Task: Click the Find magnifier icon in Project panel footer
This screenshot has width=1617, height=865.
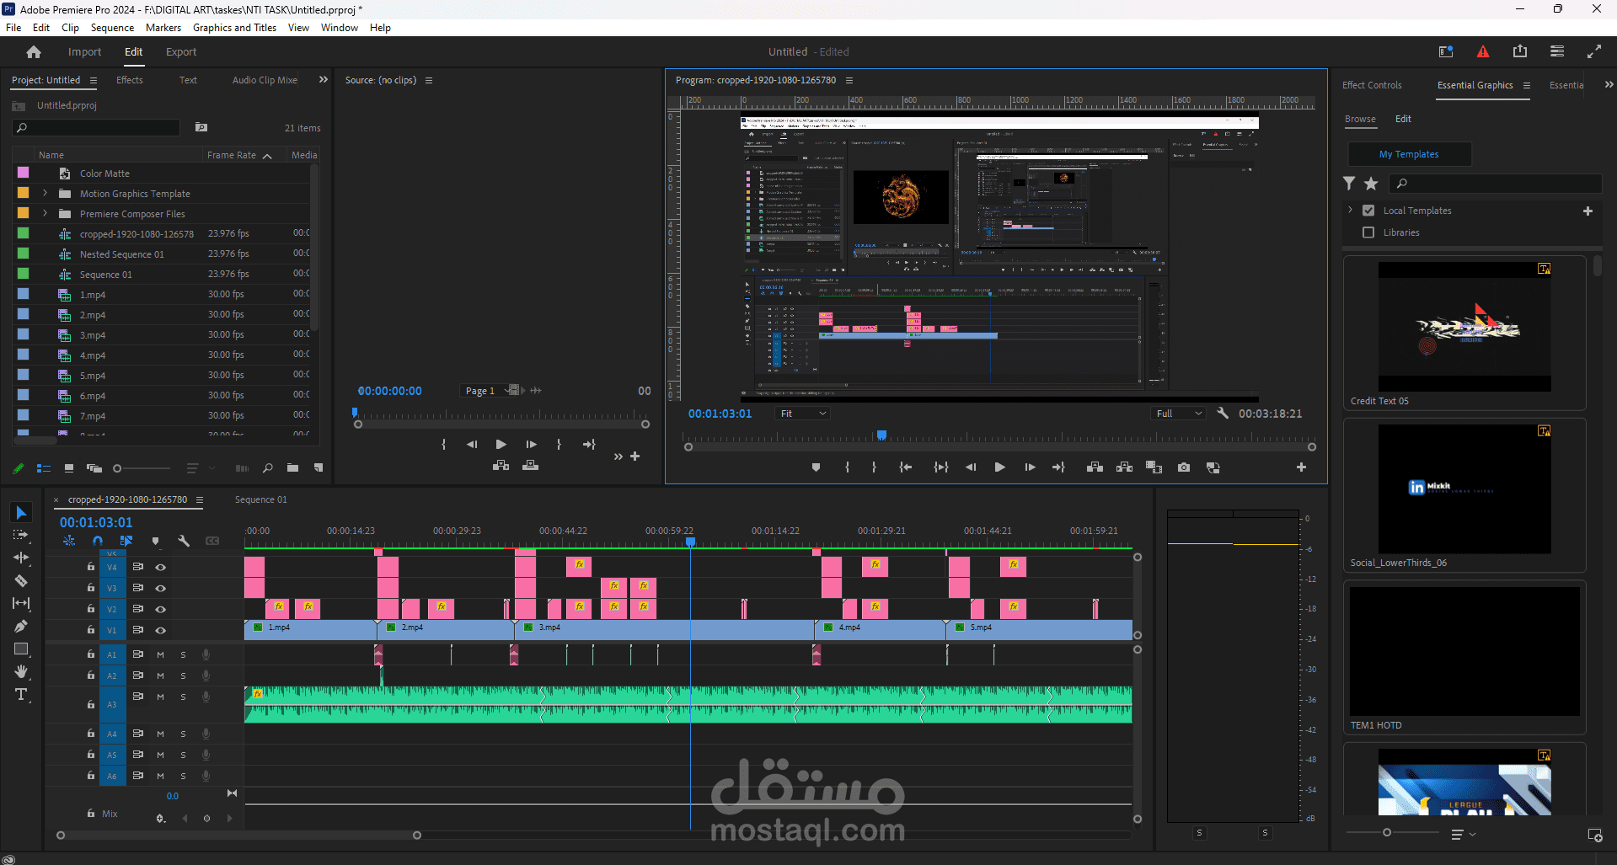Action: tap(268, 468)
